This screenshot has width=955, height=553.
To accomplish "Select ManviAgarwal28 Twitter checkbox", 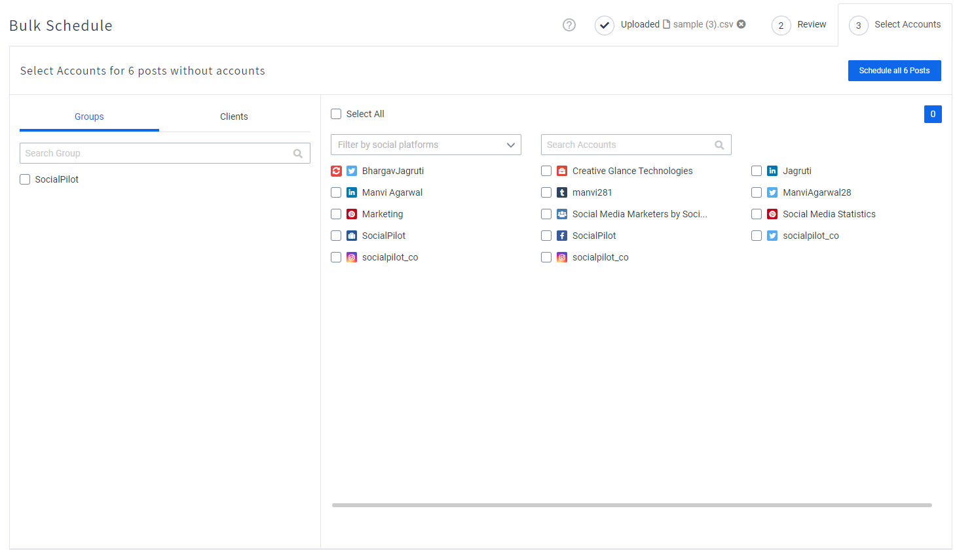I will pos(757,192).
